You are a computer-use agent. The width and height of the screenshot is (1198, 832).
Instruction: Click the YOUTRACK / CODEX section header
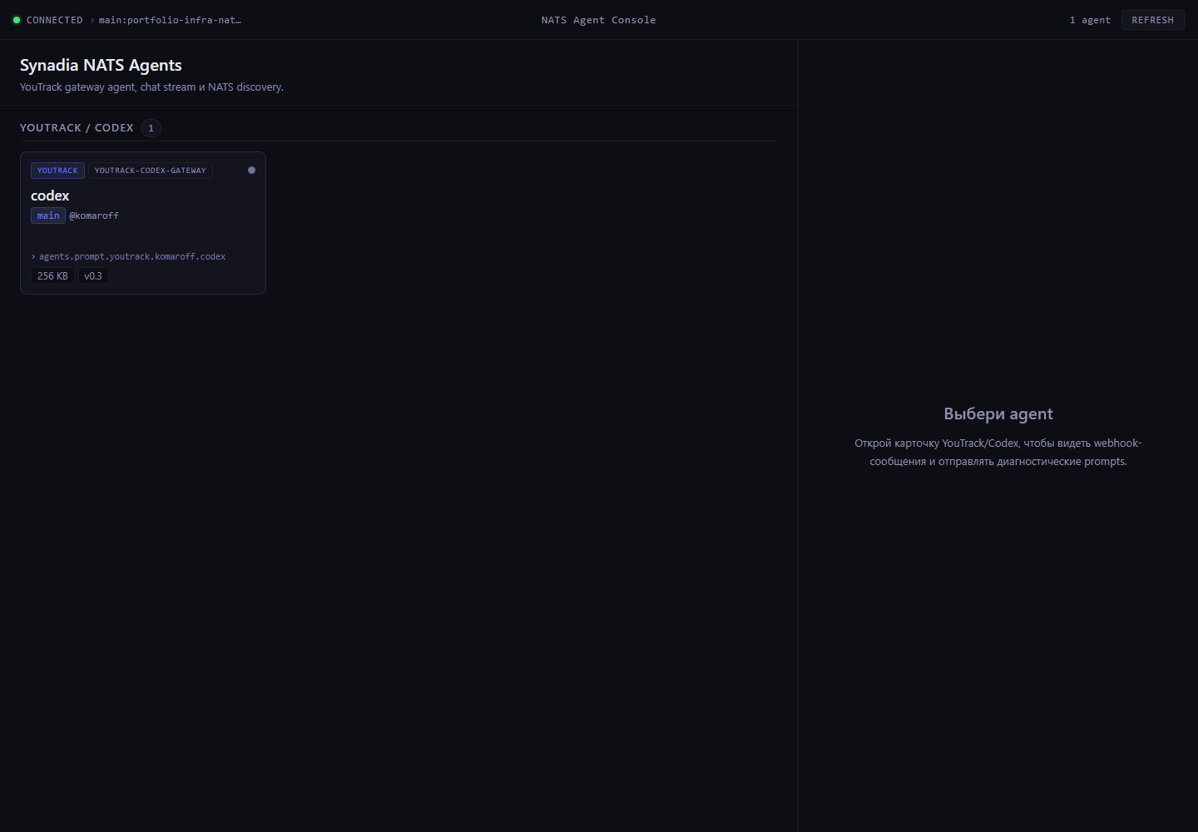[x=77, y=128]
